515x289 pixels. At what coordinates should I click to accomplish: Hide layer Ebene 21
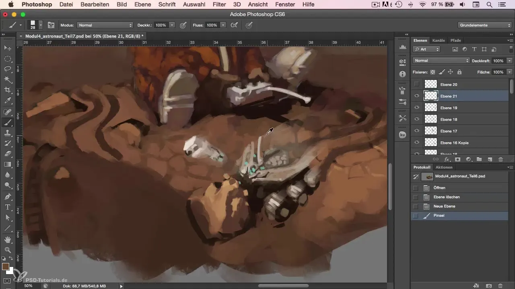(417, 96)
